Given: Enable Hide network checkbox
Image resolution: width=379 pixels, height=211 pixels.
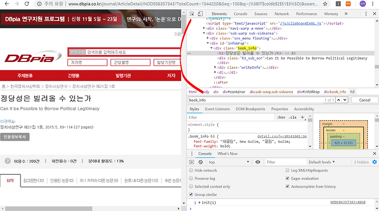Looking at the screenshot, I should click(x=191, y=170).
